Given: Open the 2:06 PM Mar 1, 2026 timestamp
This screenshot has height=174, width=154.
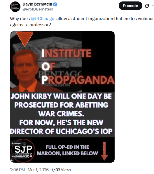Looking at the screenshot, I should (29, 170).
